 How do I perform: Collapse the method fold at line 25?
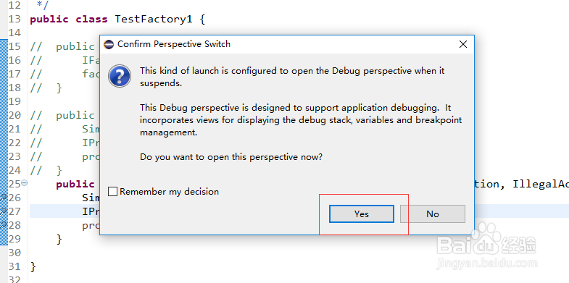[x=25, y=183]
